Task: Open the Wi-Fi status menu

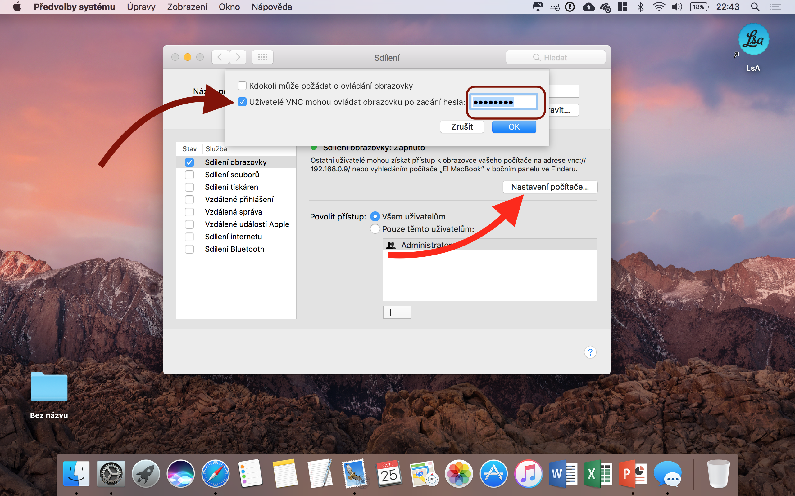Action: tap(659, 7)
